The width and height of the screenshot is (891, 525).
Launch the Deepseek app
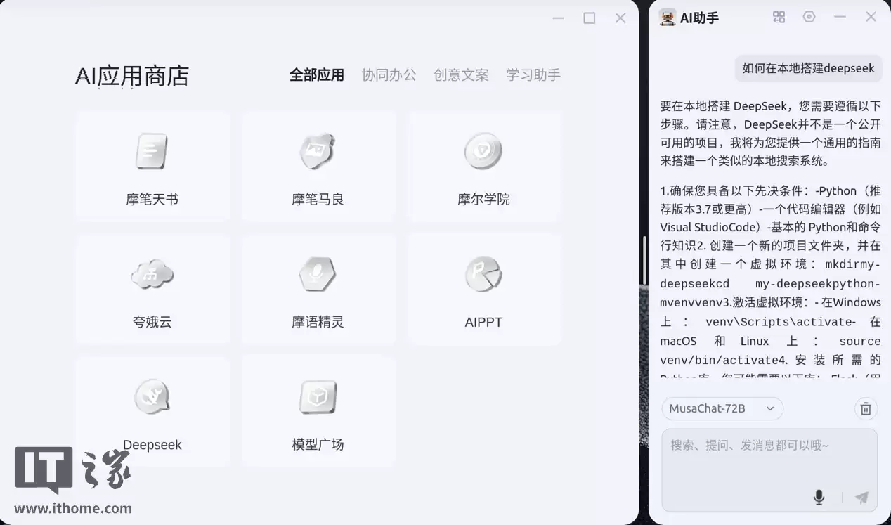(x=152, y=411)
